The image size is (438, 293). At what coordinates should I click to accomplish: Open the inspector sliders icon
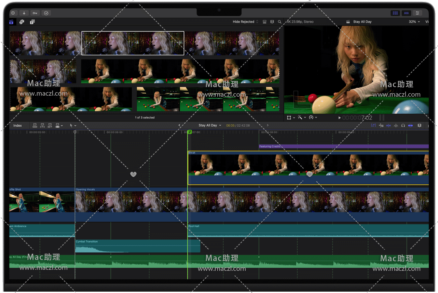pyautogui.click(x=417, y=13)
